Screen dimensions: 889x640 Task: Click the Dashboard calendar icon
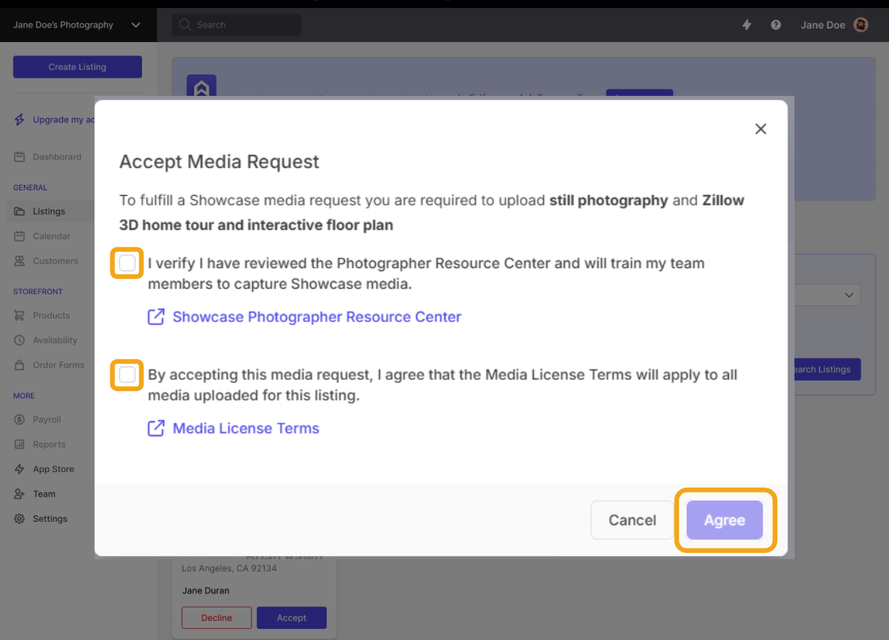[19, 156]
